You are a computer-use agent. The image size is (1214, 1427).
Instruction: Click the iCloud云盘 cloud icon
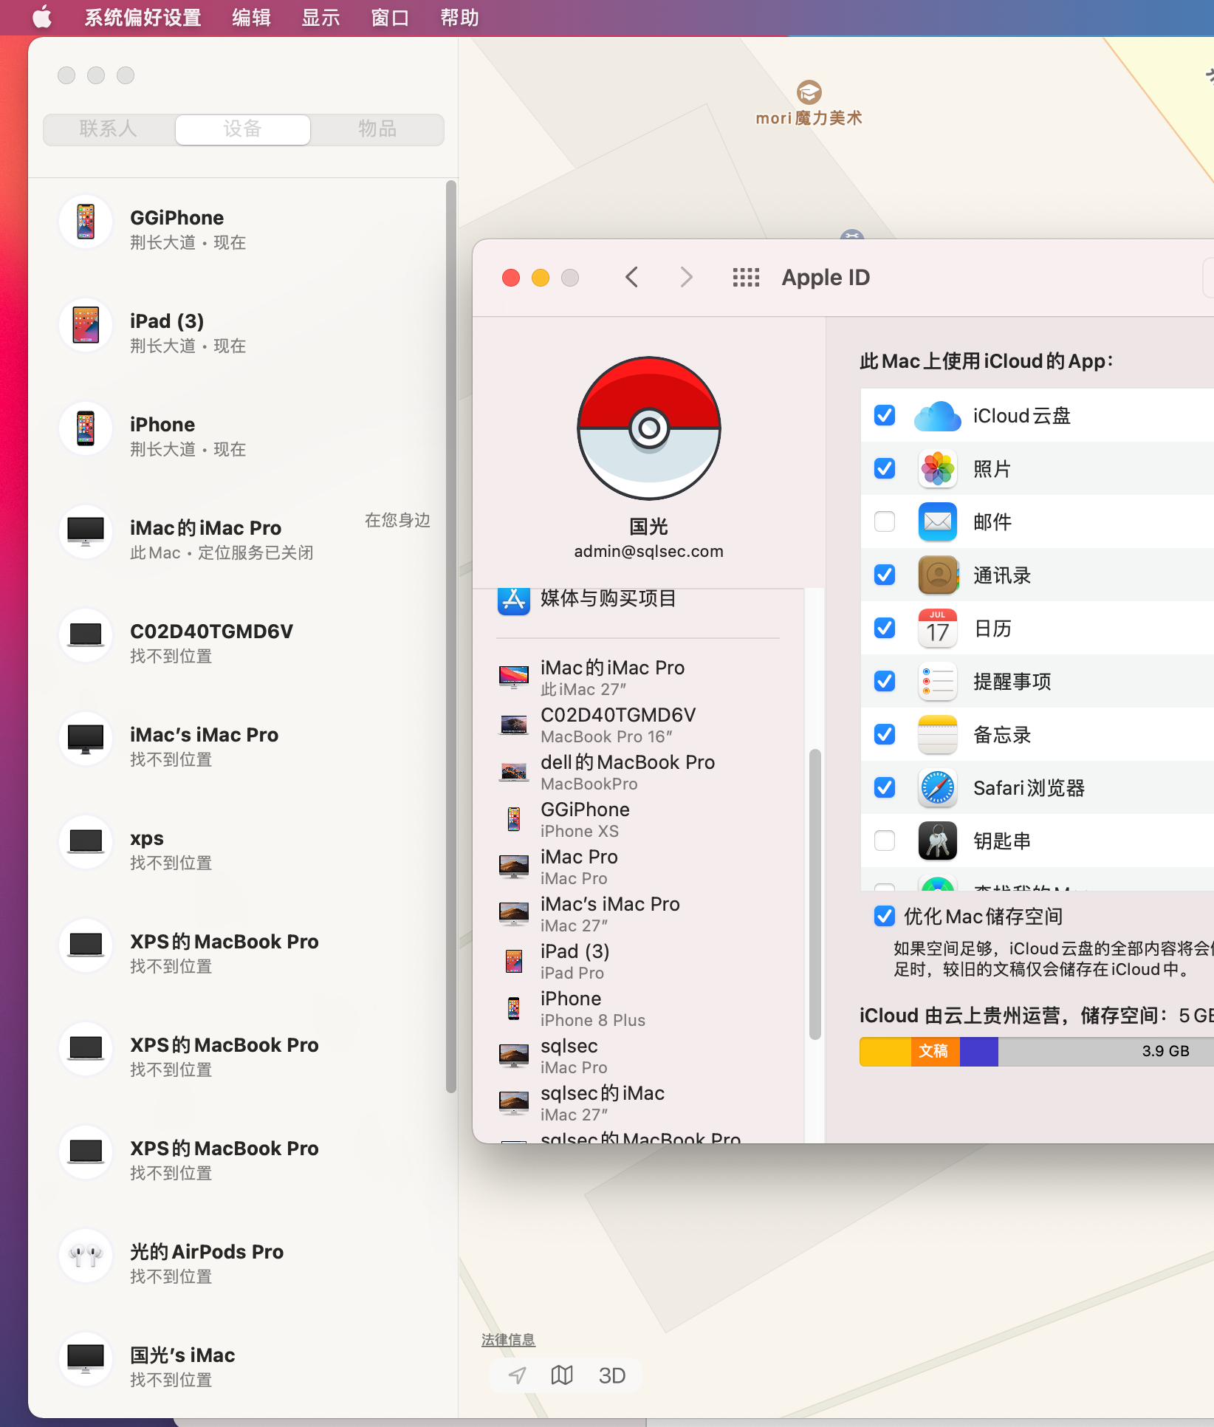click(x=938, y=417)
